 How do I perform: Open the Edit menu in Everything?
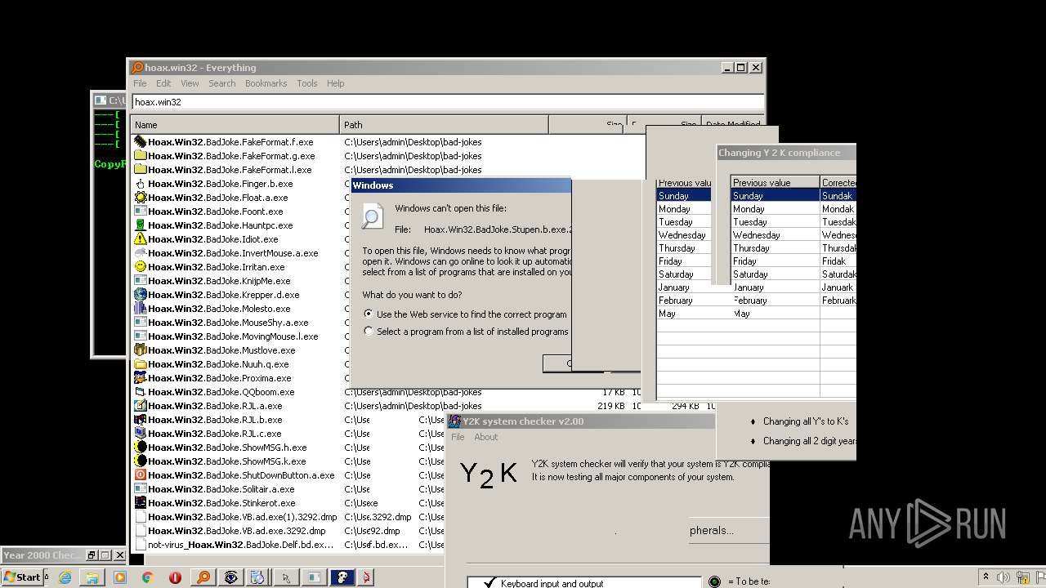click(x=163, y=83)
